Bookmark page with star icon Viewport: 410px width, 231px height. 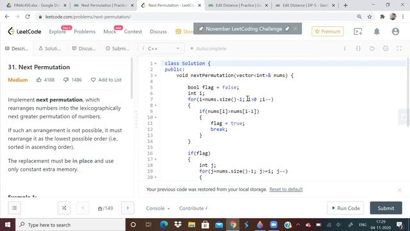[x=370, y=17]
